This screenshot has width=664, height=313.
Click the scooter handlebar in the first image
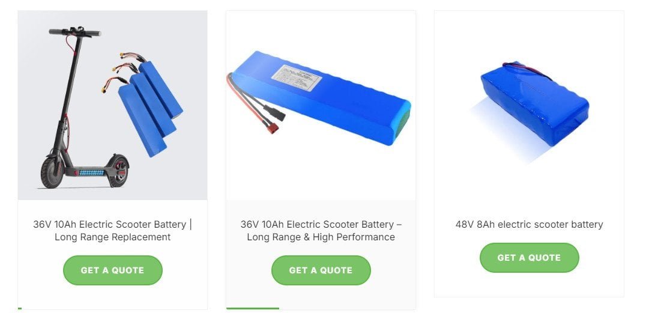75,32
